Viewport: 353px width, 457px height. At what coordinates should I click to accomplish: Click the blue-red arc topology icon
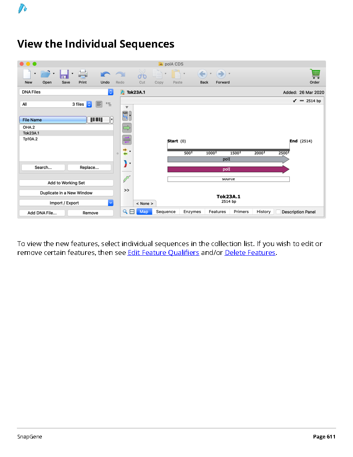click(125, 163)
